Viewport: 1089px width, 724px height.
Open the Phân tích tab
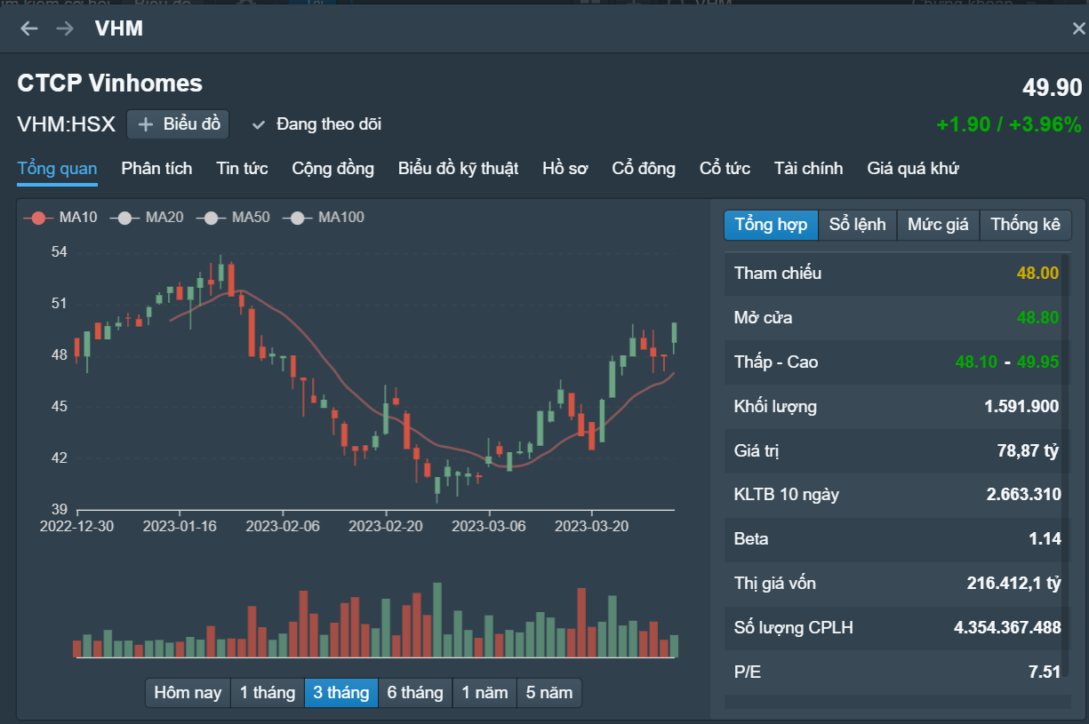156,169
